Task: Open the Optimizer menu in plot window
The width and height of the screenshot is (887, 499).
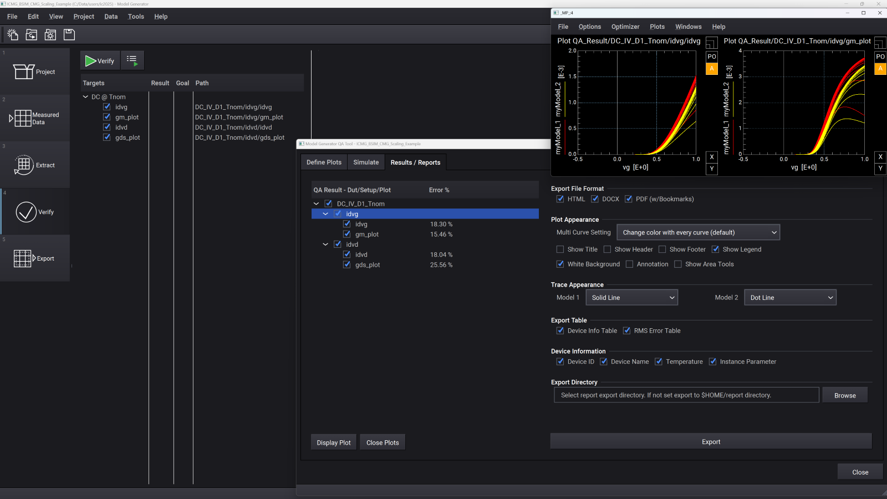Action: (x=625, y=26)
